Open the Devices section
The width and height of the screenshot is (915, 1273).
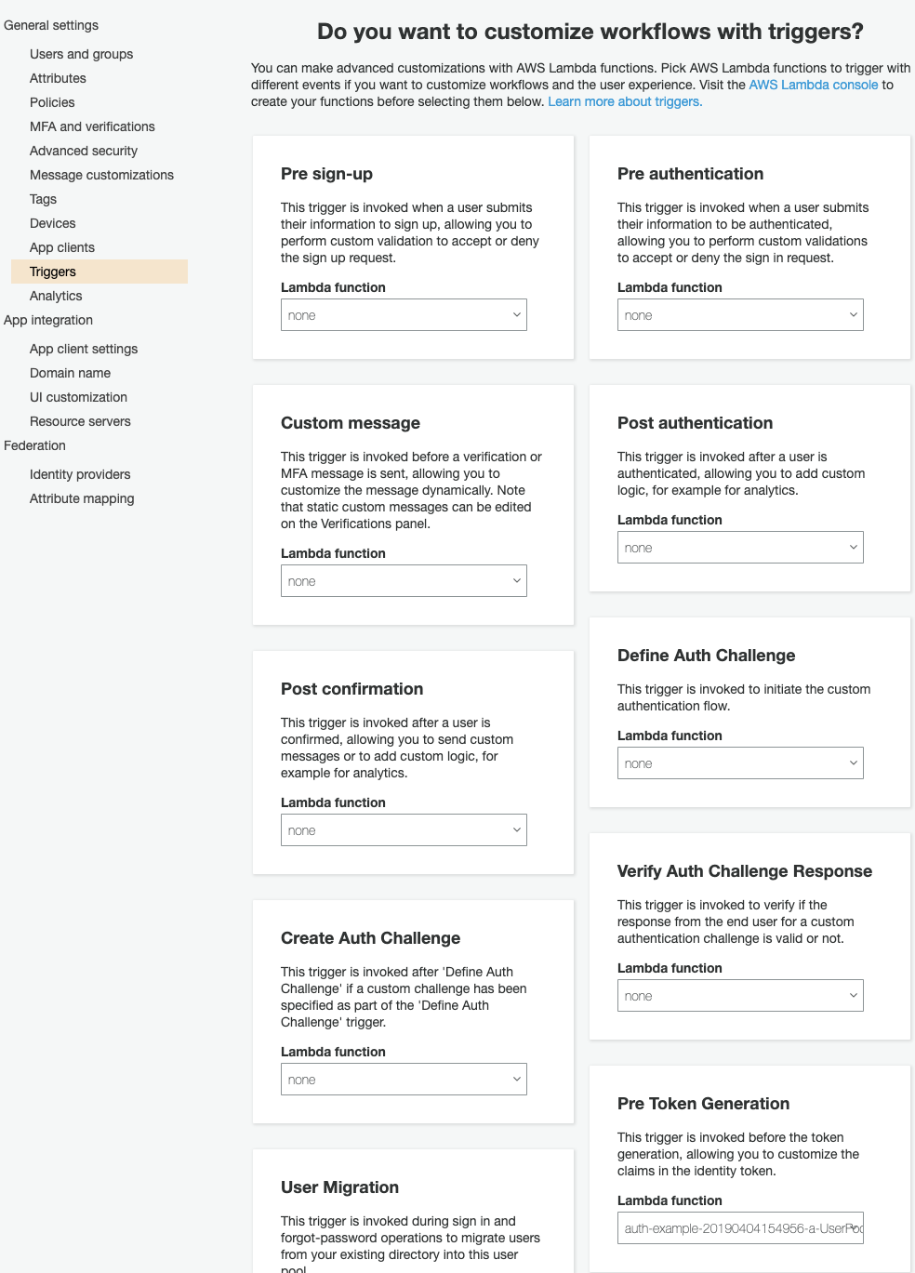click(52, 223)
